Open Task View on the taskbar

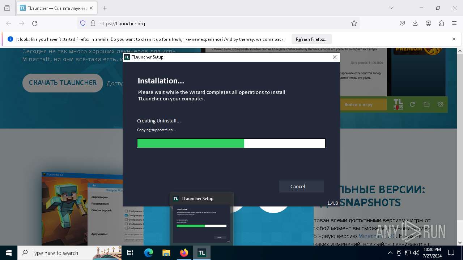click(130, 253)
